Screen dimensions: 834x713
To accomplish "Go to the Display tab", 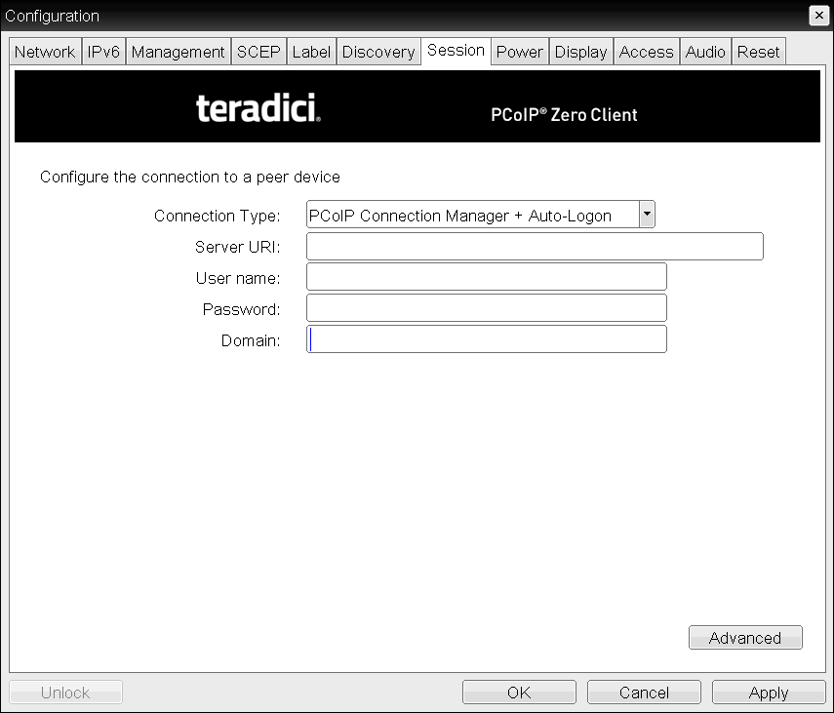I will [x=580, y=52].
